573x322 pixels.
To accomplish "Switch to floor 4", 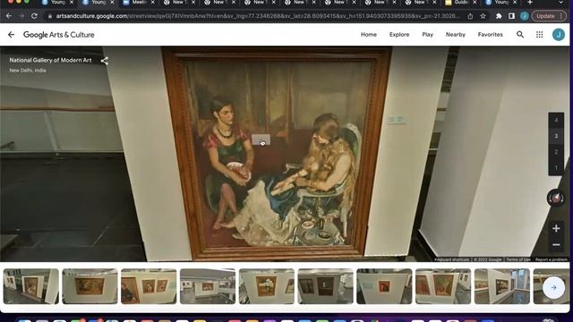I will point(556,120).
